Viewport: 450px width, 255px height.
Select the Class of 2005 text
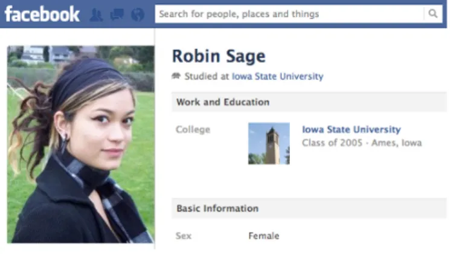(332, 143)
